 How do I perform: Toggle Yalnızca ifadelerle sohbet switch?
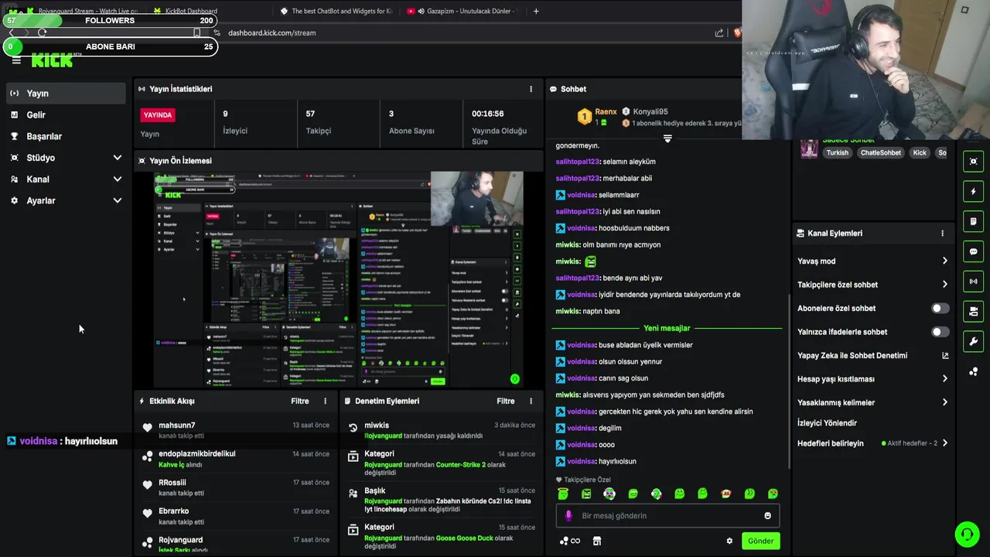[940, 332]
